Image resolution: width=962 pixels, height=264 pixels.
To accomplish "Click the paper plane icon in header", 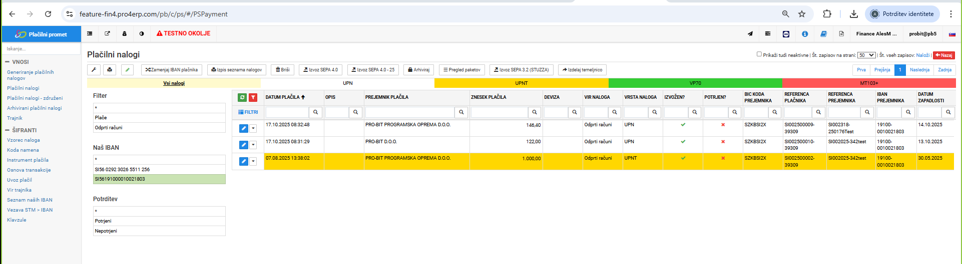I will point(750,34).
